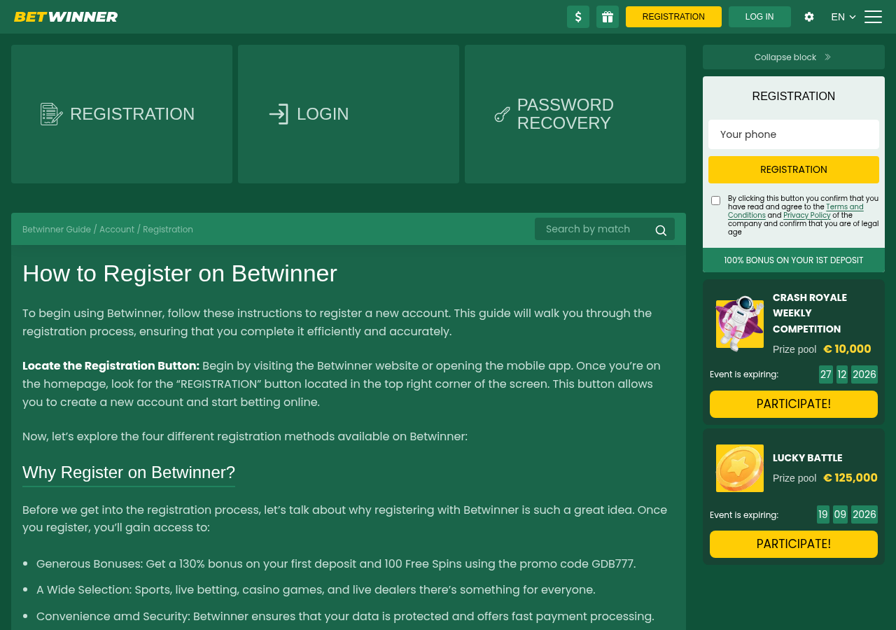This screenshot has width=896, height=630.
Task: Open the REGISTRATION tile
Action: [x=122, y=114]
